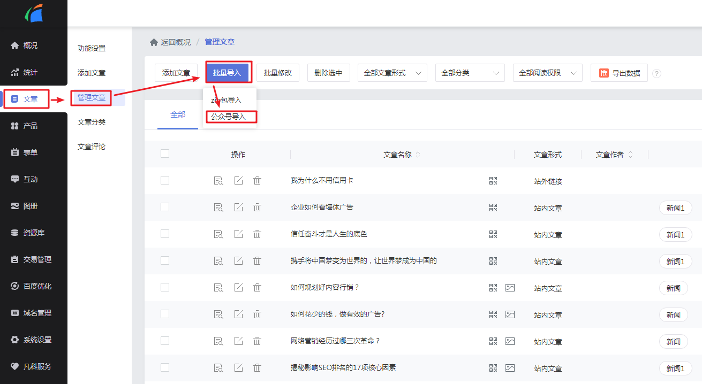Viewport: 702px width, 384px height.
Task: Check the box for 企业如何看墙体广告
Action: (165, 207)
